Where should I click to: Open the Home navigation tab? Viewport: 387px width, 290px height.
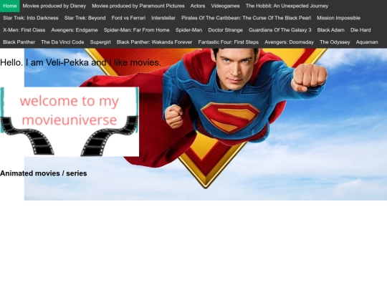tap(9, 6)
